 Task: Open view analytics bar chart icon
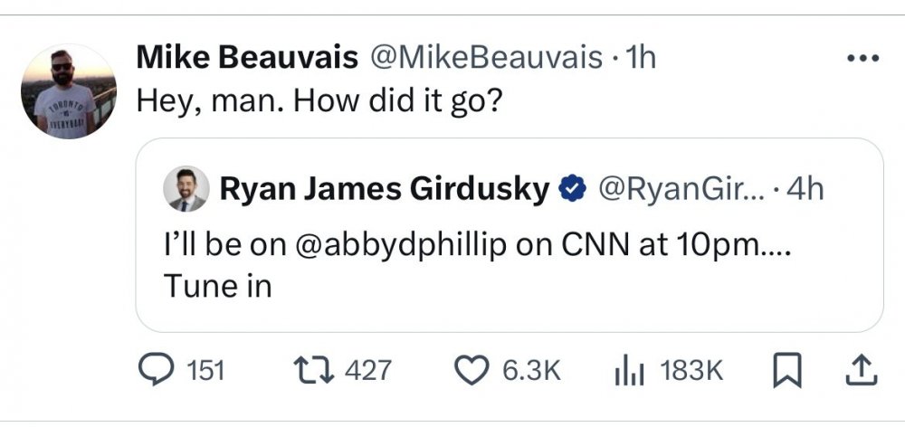(x=627, y=370)
